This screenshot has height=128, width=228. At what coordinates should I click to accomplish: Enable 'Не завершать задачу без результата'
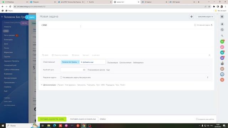point(61,78)
